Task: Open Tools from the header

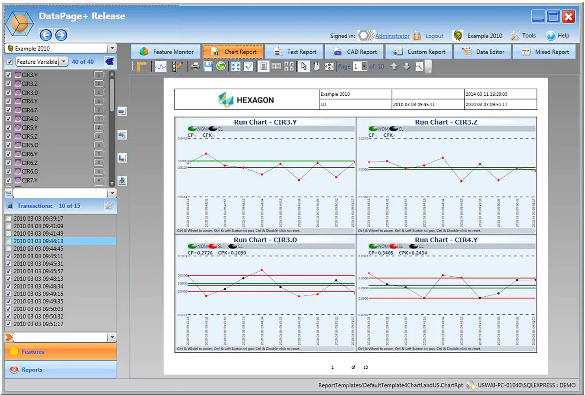Action: [x=523, y=35]
